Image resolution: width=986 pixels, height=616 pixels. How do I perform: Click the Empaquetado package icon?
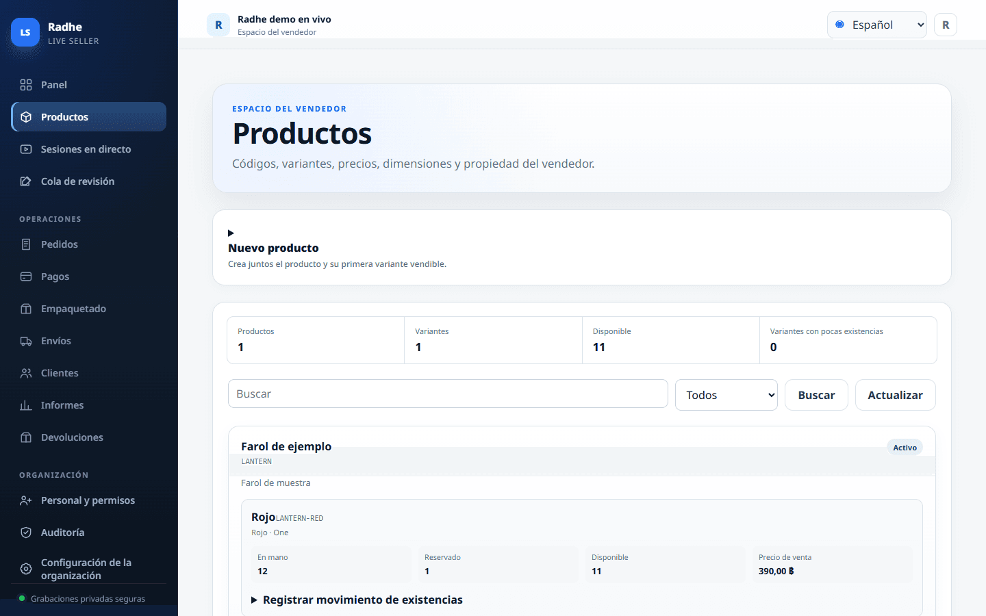pos(26,309)
